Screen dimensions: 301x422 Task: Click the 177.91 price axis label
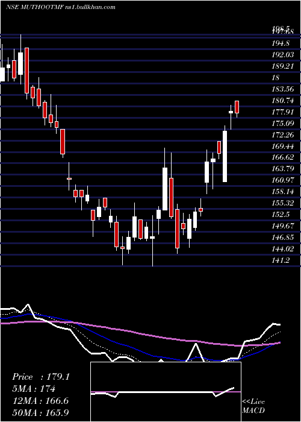(x=283, y=112)
